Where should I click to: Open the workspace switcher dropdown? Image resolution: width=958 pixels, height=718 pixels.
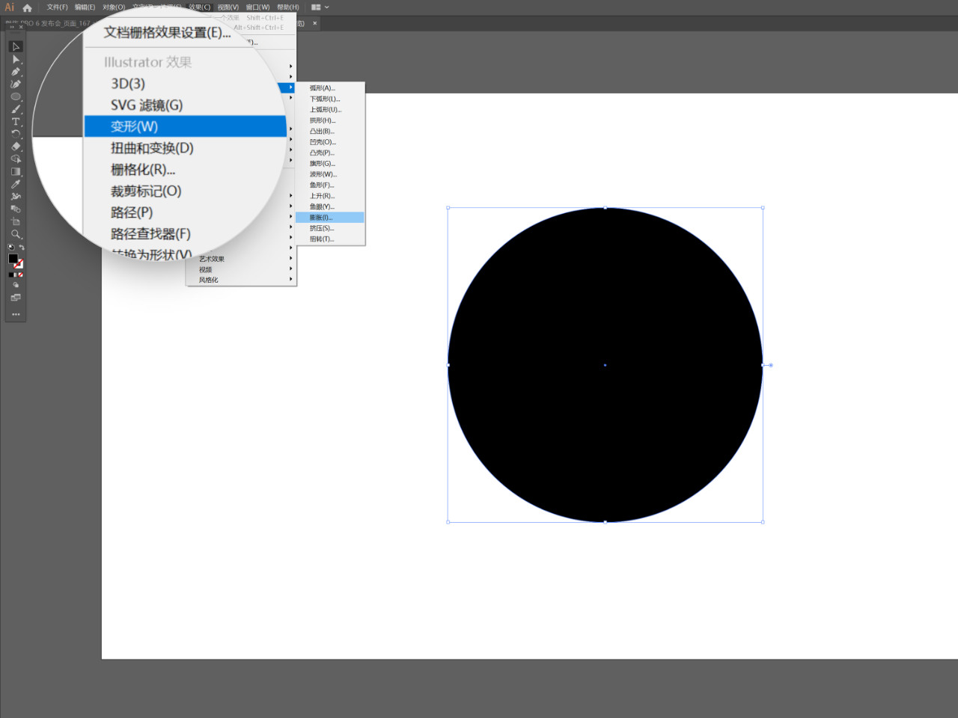click(x=320, y=7)
